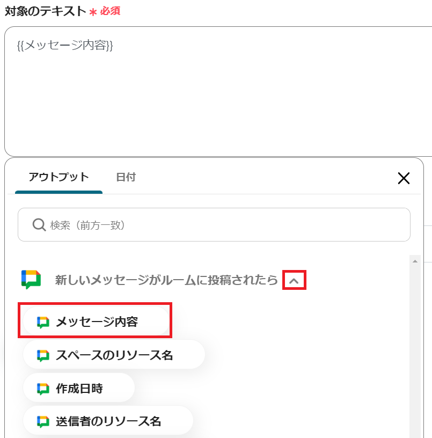
Task: Insert the メッセージ内容 output value
Action: click(x=96, y=322)
